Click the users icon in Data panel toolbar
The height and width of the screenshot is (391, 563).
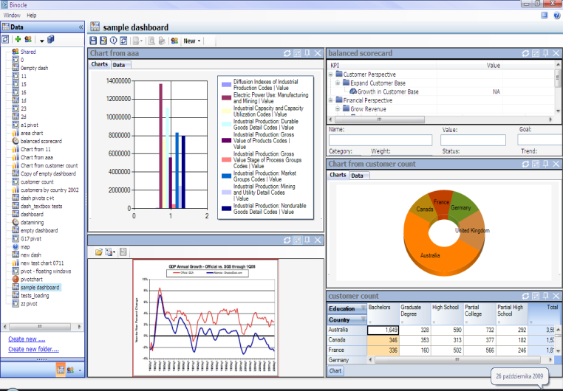pyautogui.click(x=28, y=39)
